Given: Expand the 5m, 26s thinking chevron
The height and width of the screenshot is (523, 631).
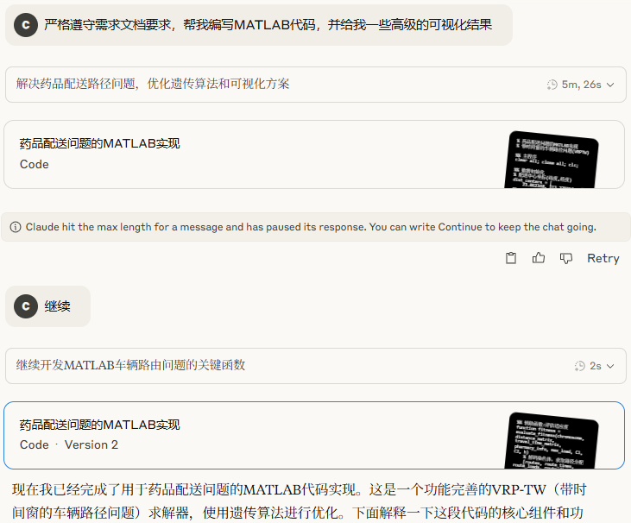Looking at the screenshot, I should pyautogui.click(x=610, y=85).
